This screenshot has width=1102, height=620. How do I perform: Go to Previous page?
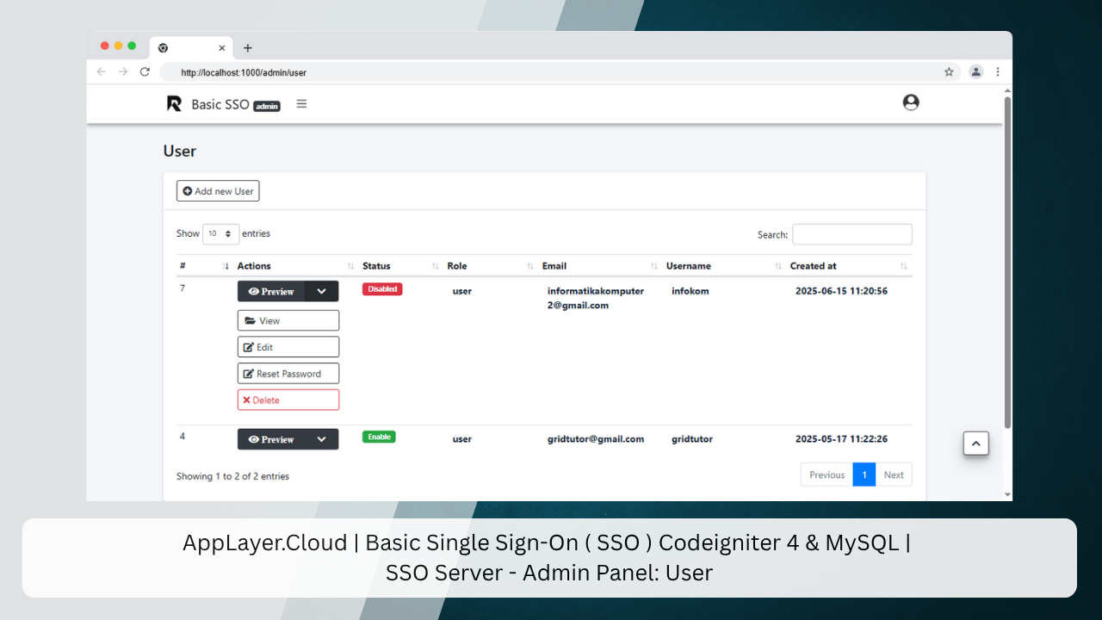(x=826, y=474)
